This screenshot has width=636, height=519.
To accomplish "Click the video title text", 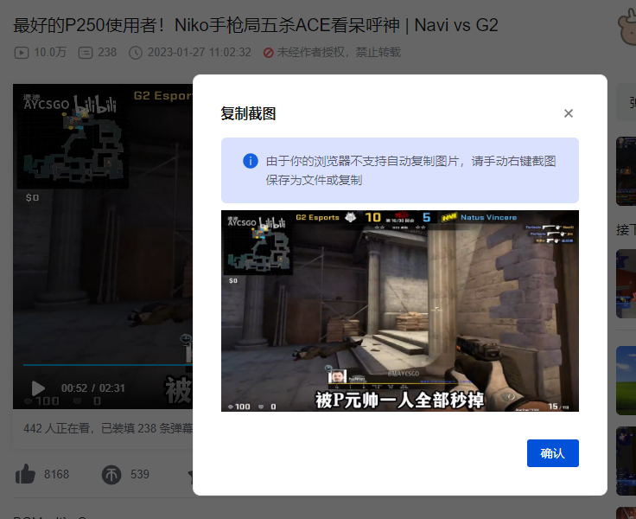I will (x=256, y=25).
